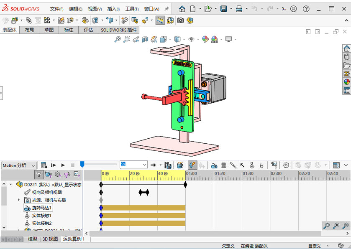Click the Damper icon in Motion toolbar

233,165
